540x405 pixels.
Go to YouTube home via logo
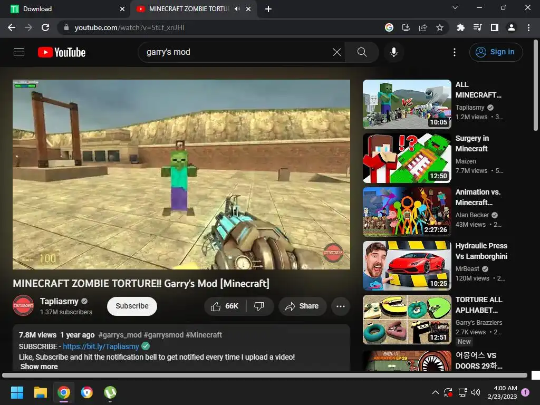[62, 52]
